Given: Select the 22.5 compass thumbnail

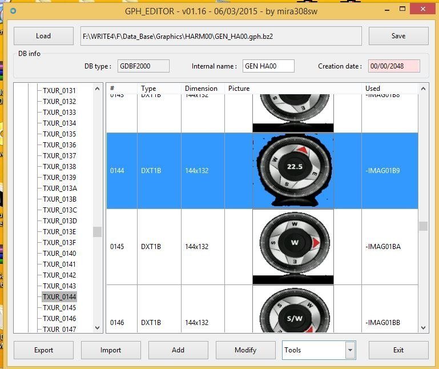Looking at the screenshot, I should (x=293, y=170).
